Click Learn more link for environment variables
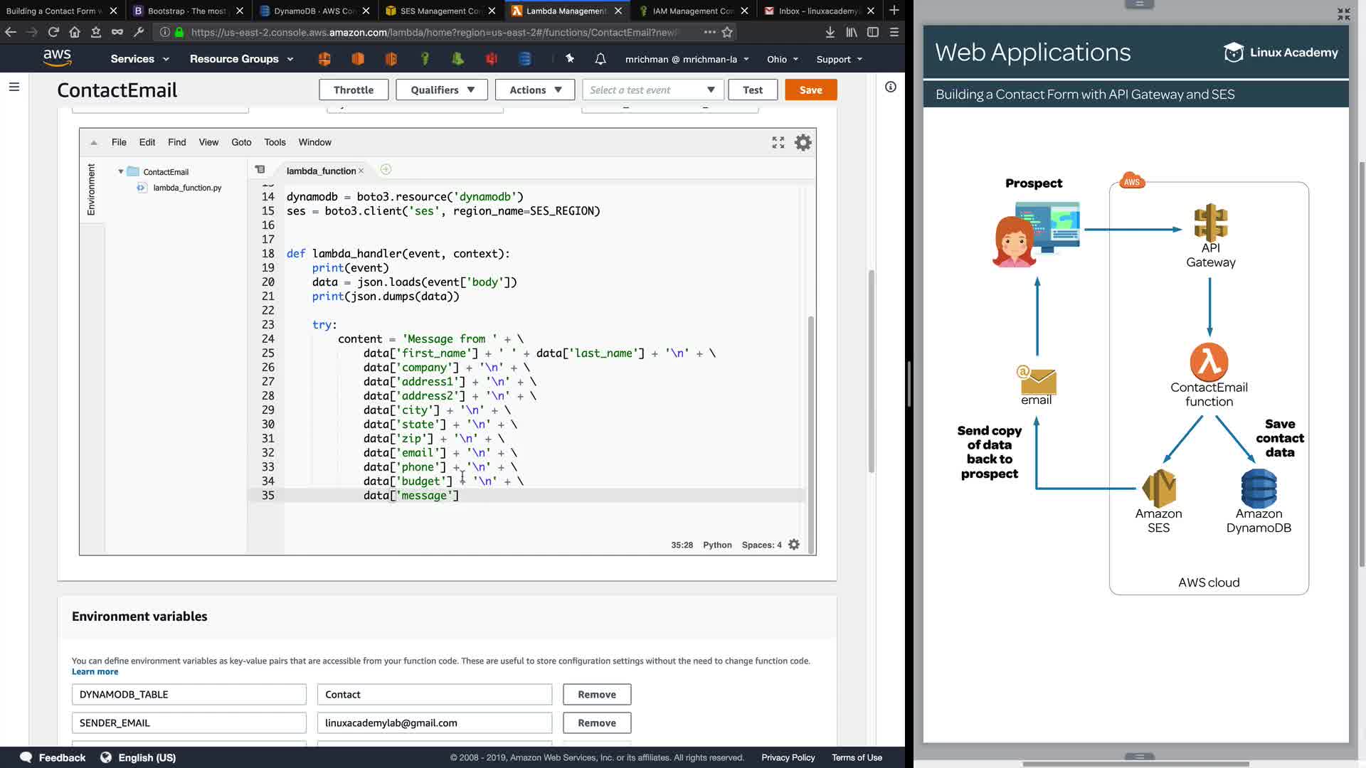Screen dimensions: 1366x768 (x=95, y=671)
